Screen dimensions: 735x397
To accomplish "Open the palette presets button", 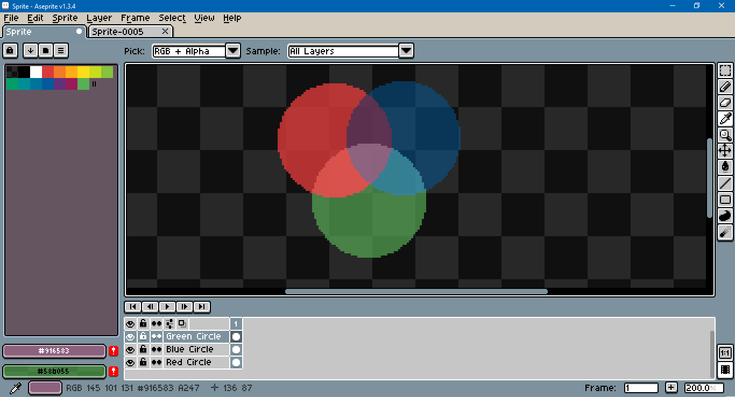I will point(46,51).
